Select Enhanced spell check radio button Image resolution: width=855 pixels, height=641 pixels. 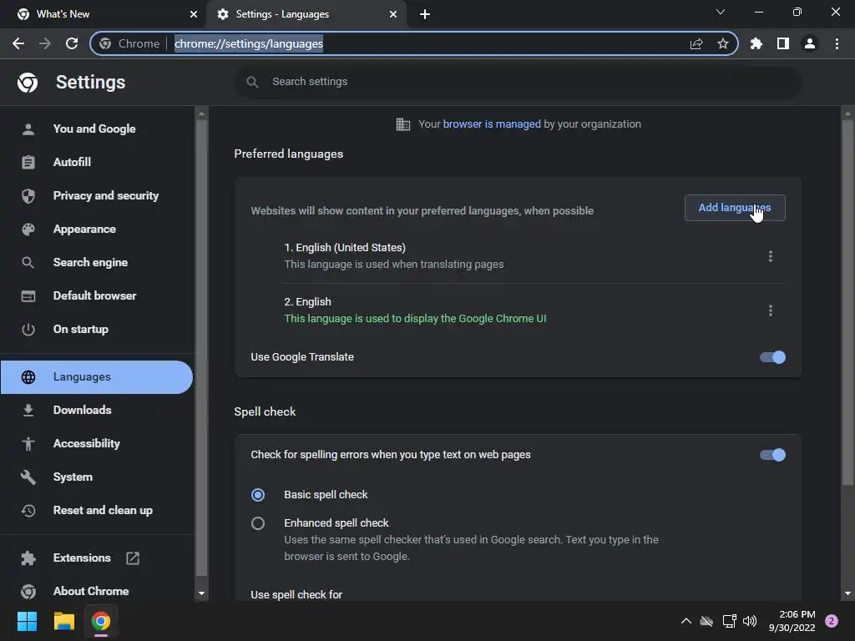click(x=258, y=524)
